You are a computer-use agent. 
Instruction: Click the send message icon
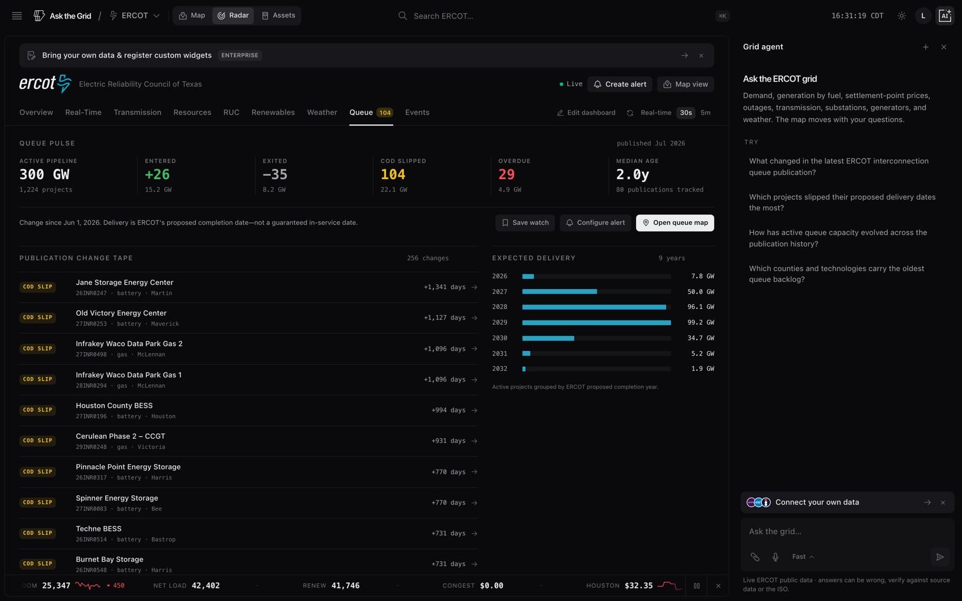(940, 557)
